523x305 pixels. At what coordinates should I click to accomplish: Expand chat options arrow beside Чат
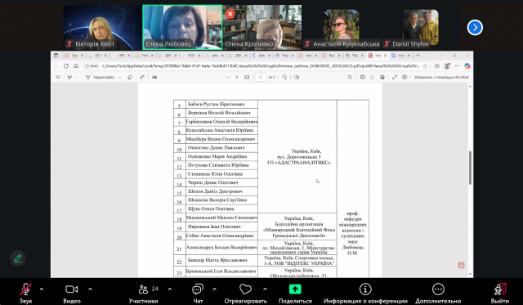pyautogui.click(x=214, y=289)
